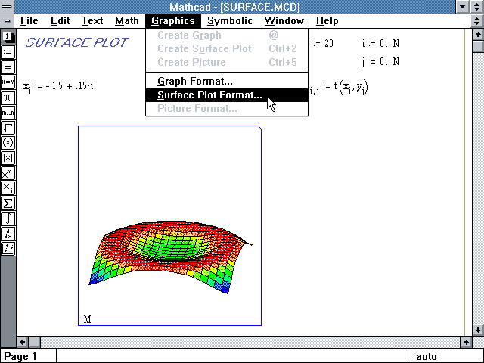Open the File menu

click(x=29, y=21)
